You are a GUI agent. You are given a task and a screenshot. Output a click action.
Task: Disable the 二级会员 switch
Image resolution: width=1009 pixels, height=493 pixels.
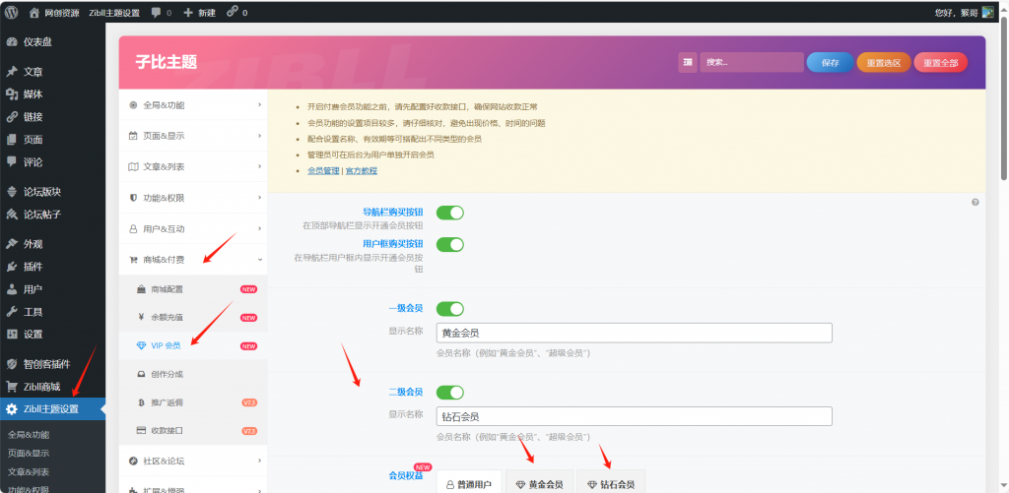point(449,392)
